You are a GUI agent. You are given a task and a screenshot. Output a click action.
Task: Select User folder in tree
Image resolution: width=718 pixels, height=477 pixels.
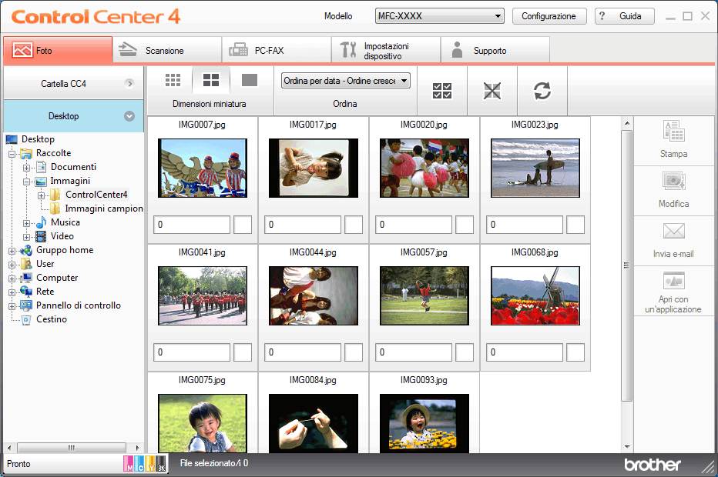pos(45,264)
